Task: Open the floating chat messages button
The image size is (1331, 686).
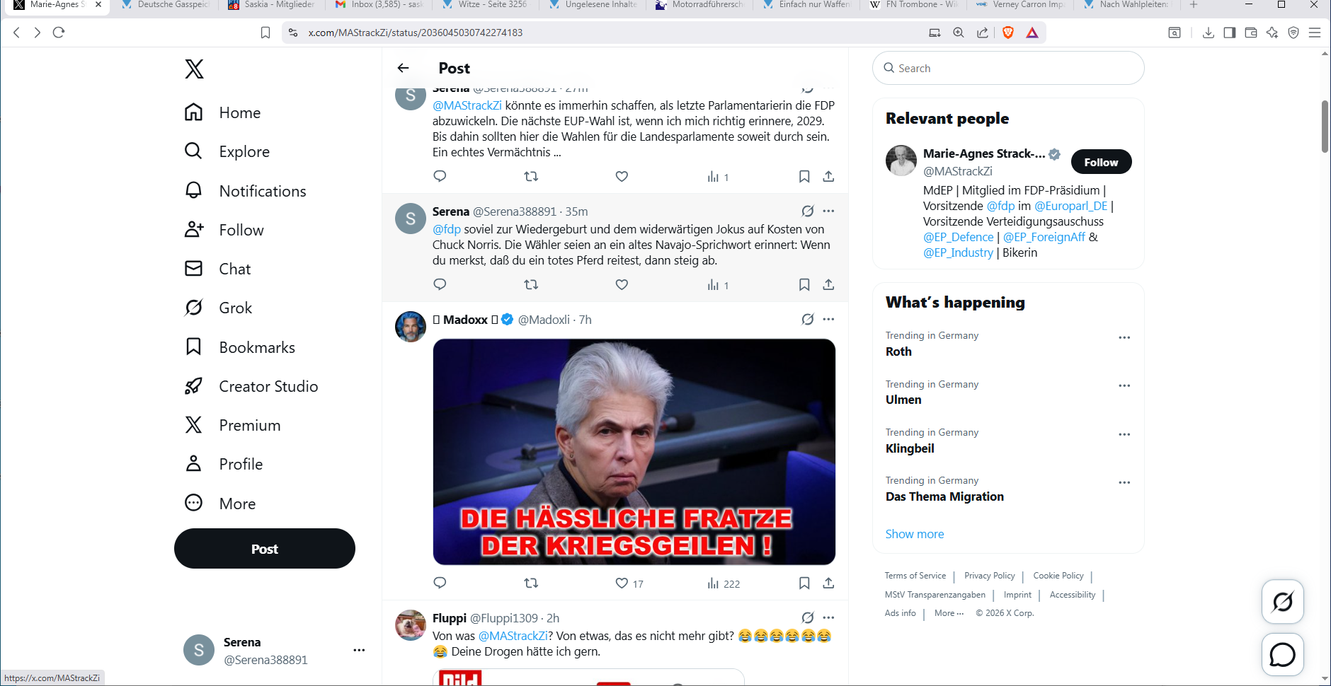Action: pyautogui.click(x=1282, y=655)
